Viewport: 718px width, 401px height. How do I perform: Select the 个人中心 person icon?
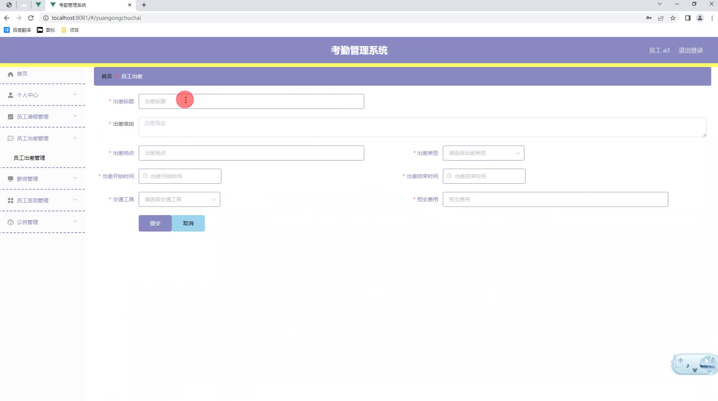[x=10, y=95]
